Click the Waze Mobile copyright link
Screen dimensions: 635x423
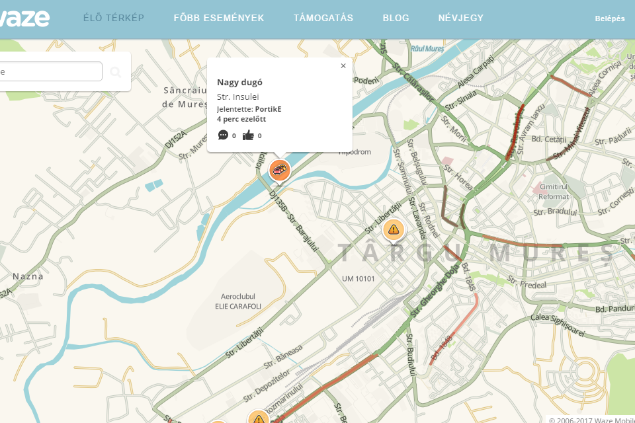(x=591, y=420)
